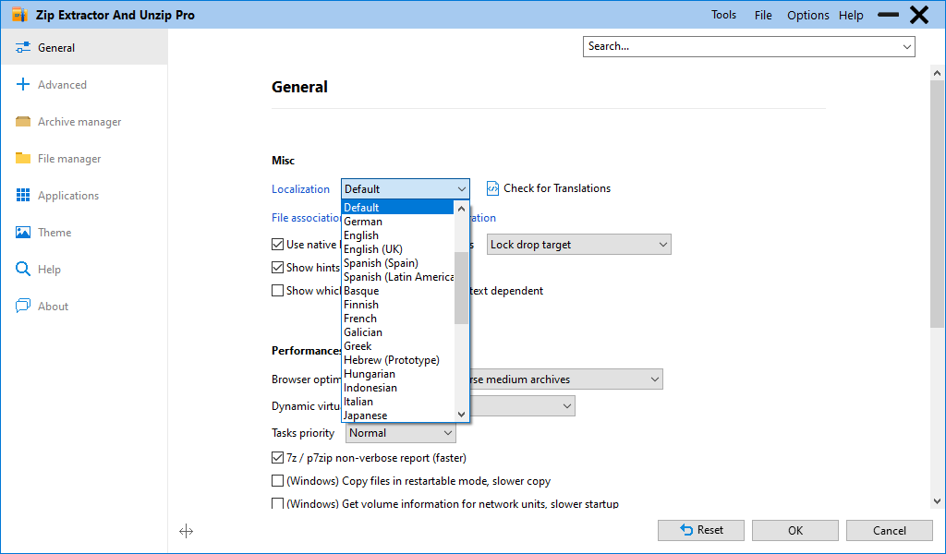Select Basque from the list
This screenshot has height=554, width=946.
click(x=397, y=291)
